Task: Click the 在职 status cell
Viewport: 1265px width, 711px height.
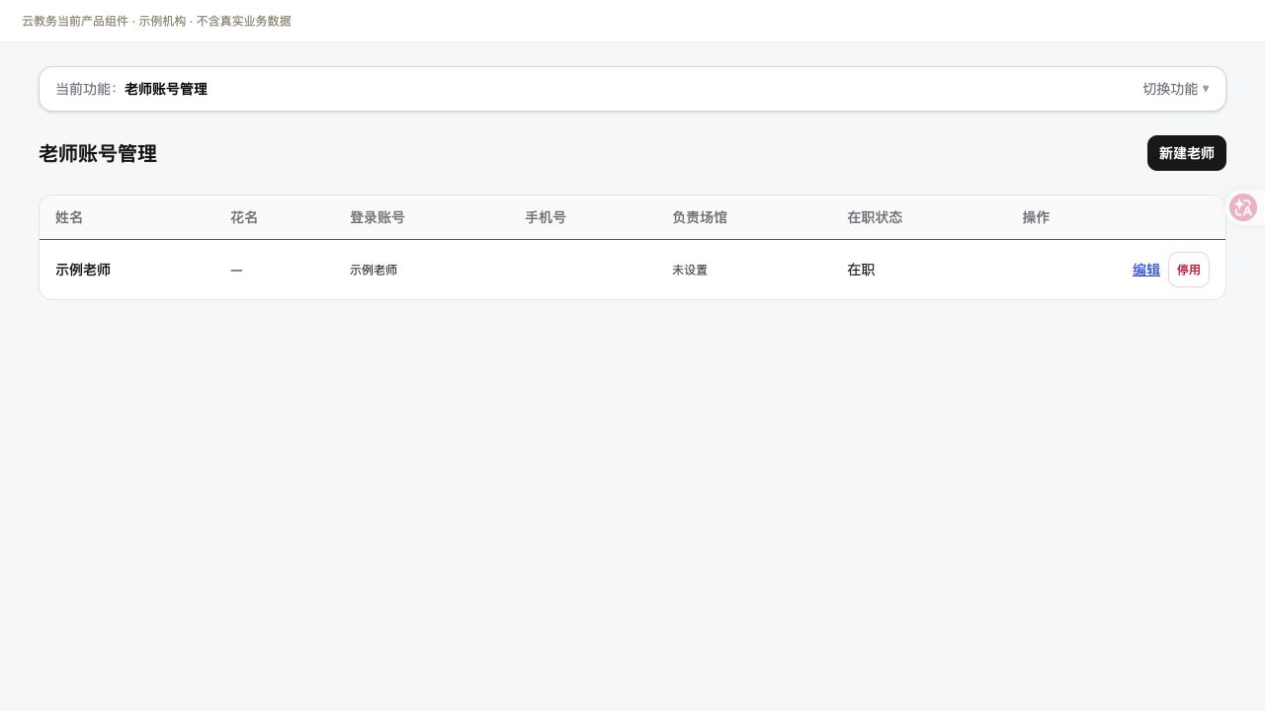Action: click(x=861, y=270)
